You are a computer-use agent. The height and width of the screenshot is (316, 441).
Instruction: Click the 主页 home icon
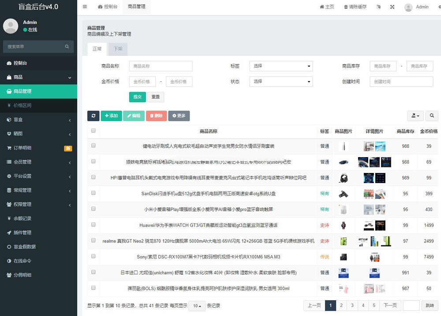point(322,7)
